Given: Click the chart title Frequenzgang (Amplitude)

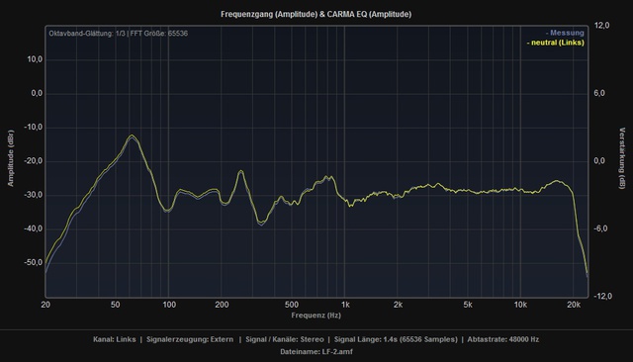Looking at the screenshot, I should tap(269, 14).
